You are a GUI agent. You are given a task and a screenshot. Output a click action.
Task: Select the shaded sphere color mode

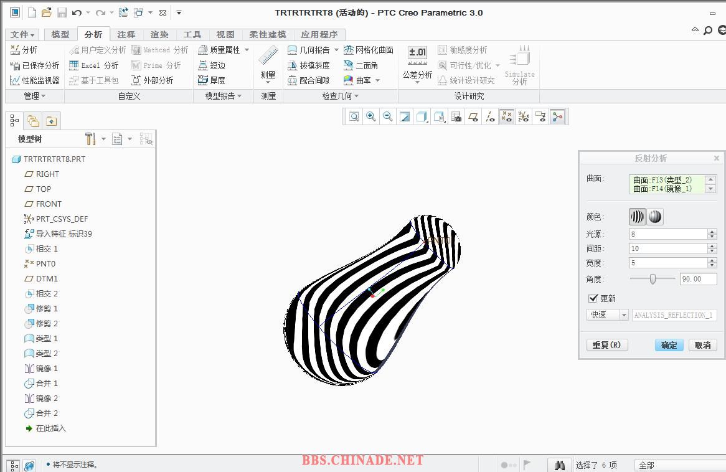click(x=654, y=216)
